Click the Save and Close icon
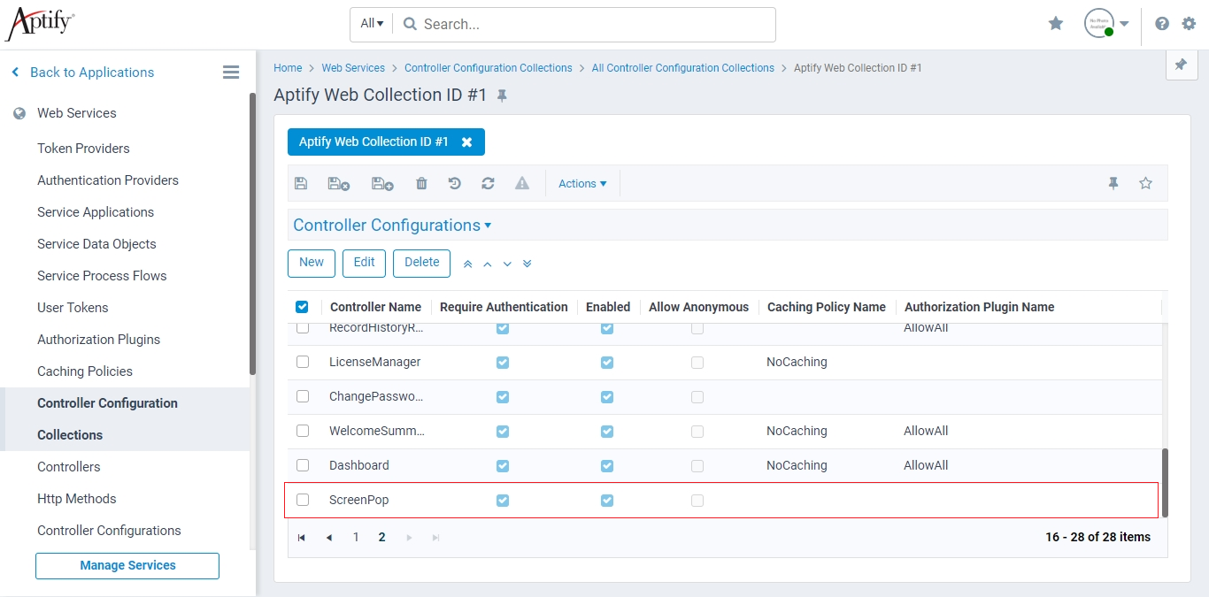Image resolution: width=1209 pixels, height=597 pixels. tap(339, 184)
